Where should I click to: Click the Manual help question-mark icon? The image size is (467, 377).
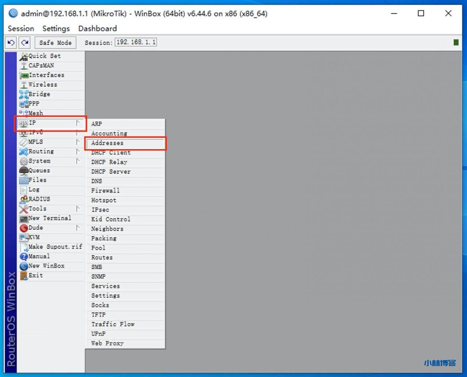point(24,257)
